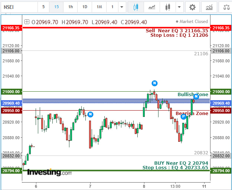This screenshot has width=232, height=190.
Task: Click the Stop Loss : EQ 4 20733.65 text
Action: [175, 168]
